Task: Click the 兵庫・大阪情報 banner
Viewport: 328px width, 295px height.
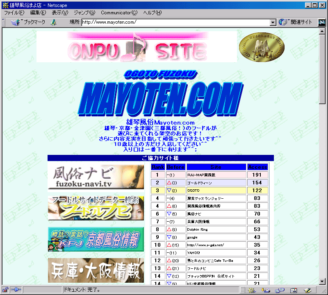Action: [96, 270]
